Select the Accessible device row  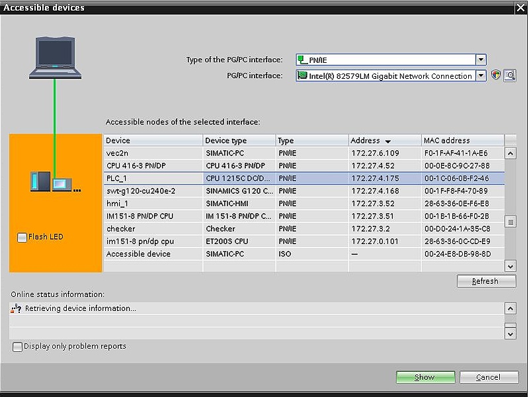point(304,254)
